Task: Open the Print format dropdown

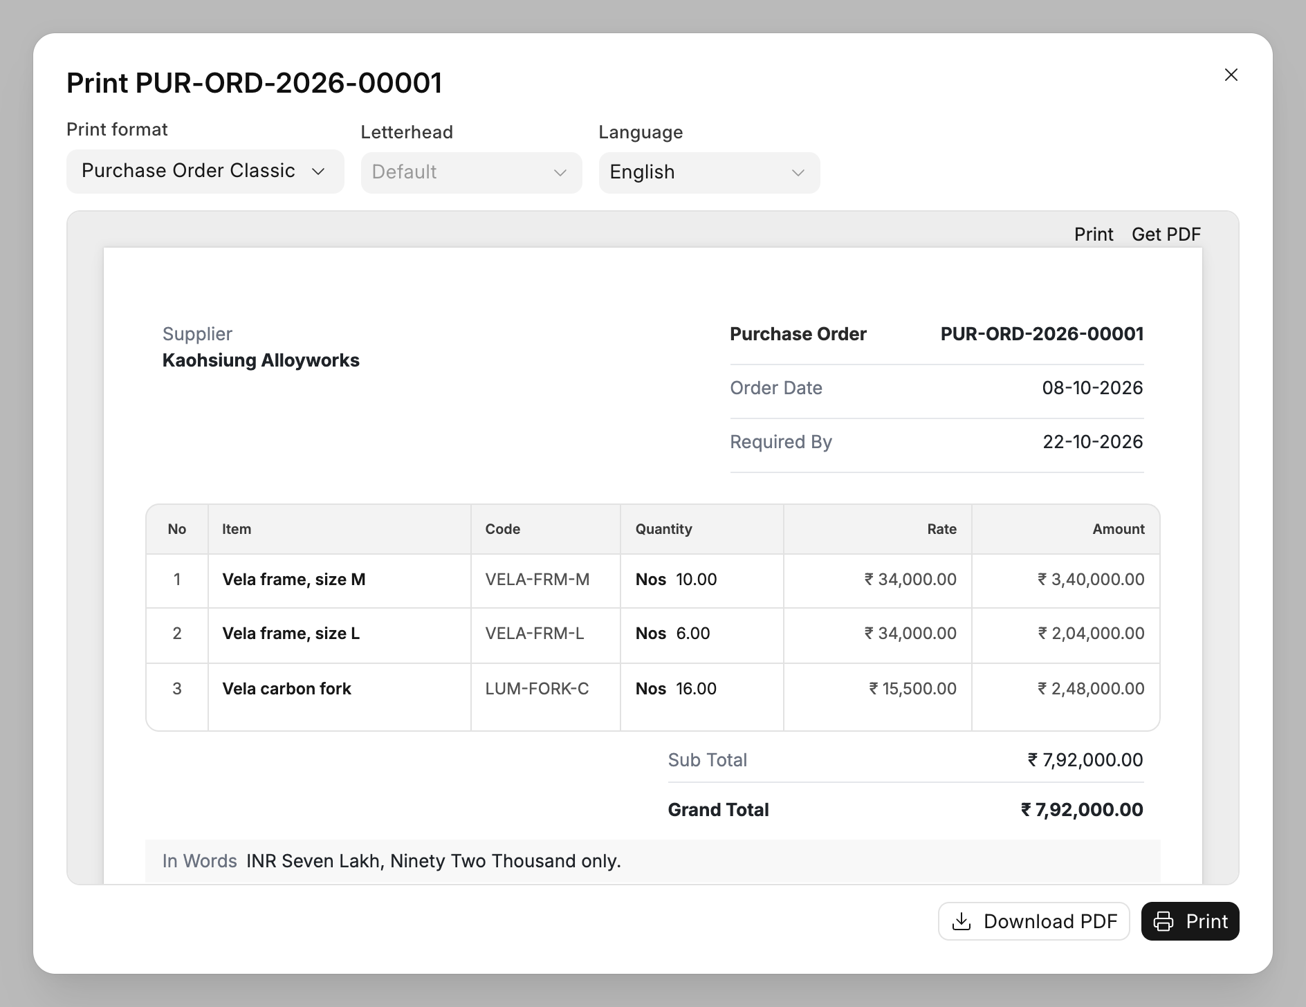Action: (x=205, y=171)
